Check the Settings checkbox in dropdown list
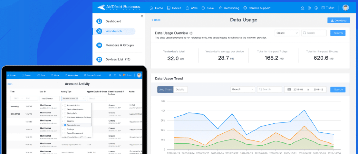The width and height of the screenshot is (358, 154). click(65, 129)
